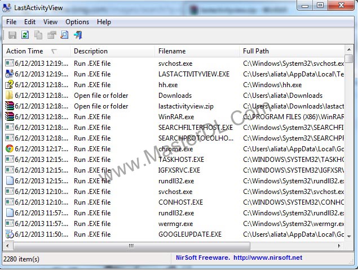This screenshot has width=358, height=271.
Task: Select the TASKHOST.EXE filename cell
Action: coord(182,160)
